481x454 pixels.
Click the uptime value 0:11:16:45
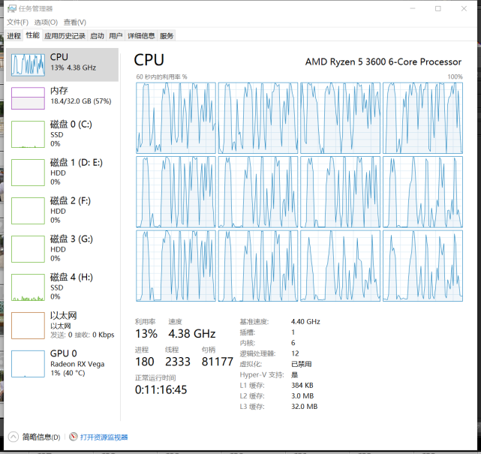161,389
